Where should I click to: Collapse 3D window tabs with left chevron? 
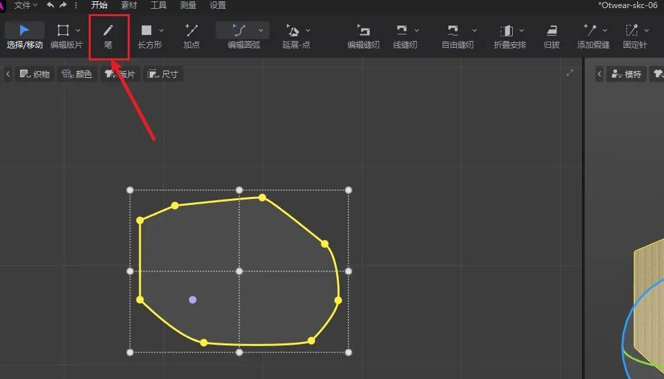599,74
